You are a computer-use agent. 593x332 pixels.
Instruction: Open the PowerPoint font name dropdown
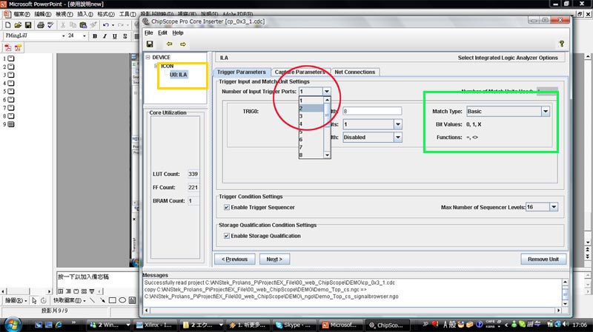coord(63,35)
